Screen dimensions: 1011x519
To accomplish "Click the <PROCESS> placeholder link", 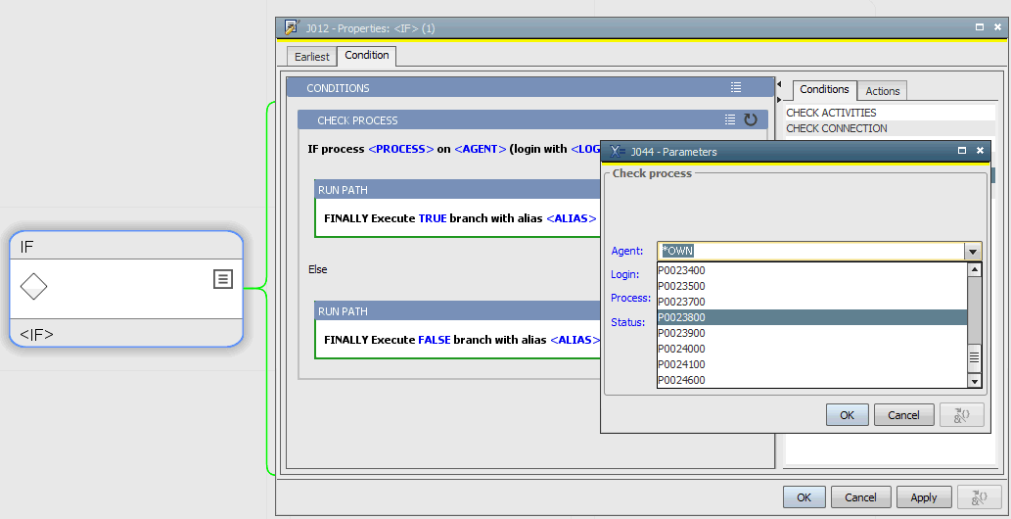I will (x=401, y=149).
